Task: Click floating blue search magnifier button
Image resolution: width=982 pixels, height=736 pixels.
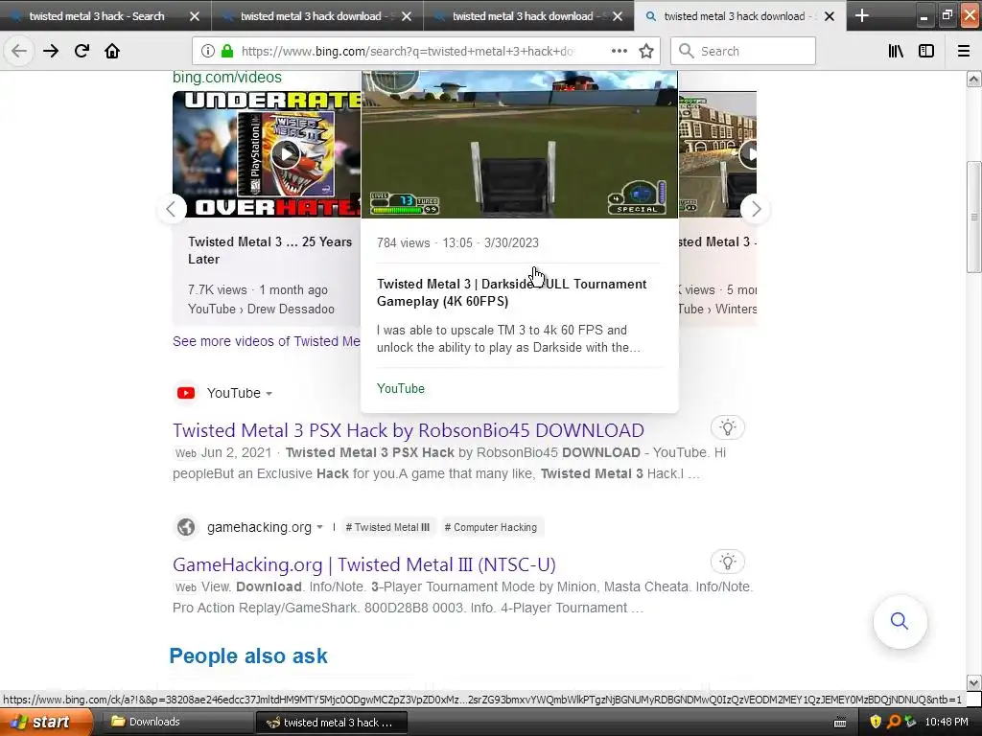Action: 900,621
